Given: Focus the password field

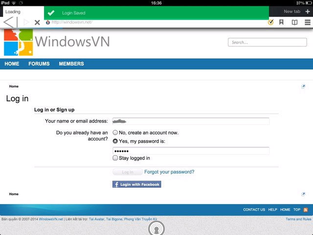Looking at the screenshot, I should pos(191,151).
